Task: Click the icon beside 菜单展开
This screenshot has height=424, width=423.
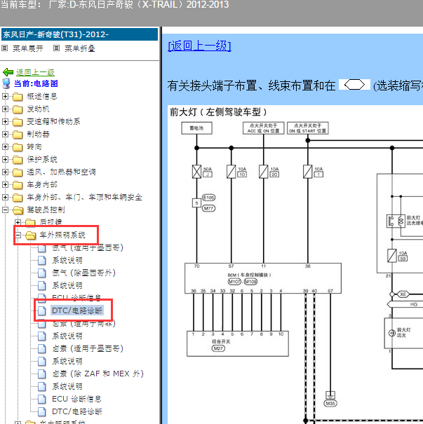Action: (5, 48)
